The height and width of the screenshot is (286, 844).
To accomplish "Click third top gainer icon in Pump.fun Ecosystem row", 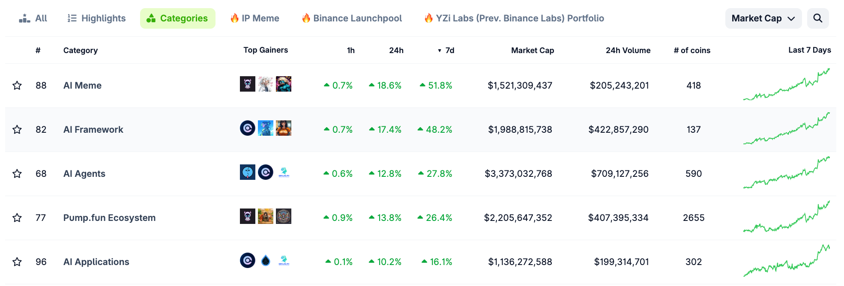I will click(284, 216).
